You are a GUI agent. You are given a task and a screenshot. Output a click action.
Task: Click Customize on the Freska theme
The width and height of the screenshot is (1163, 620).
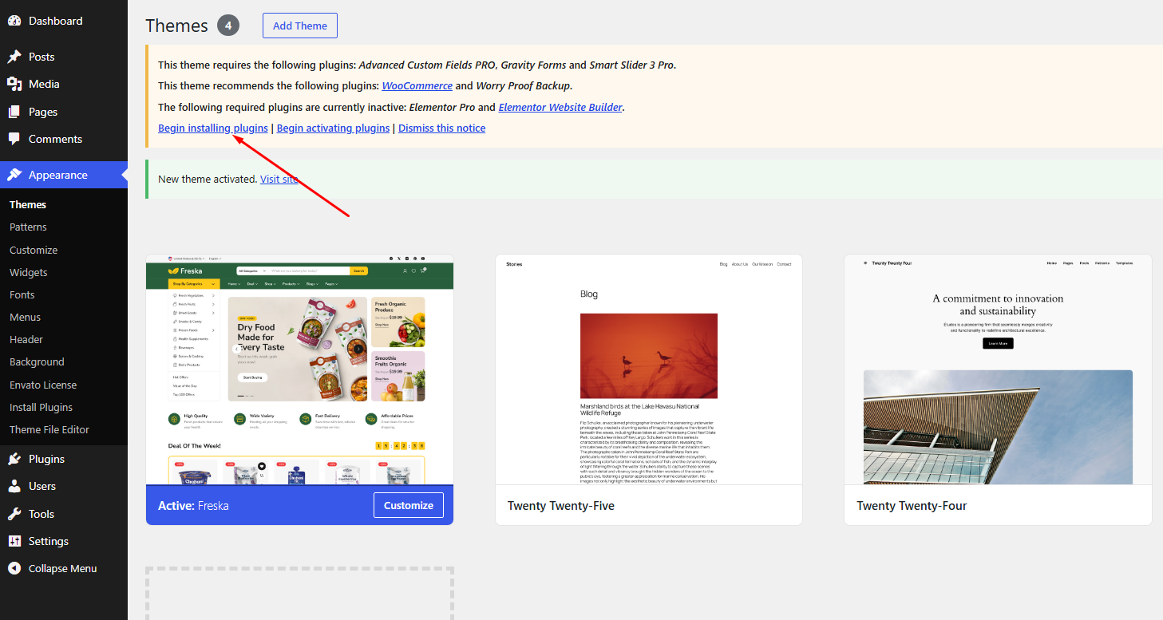click(409, 505)
